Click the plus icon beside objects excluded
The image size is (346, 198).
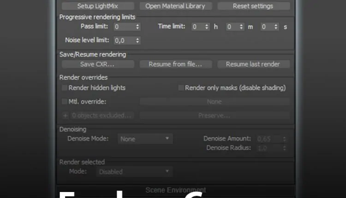66,116
